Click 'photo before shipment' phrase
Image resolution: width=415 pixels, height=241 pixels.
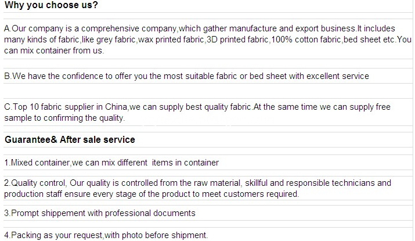165,235
